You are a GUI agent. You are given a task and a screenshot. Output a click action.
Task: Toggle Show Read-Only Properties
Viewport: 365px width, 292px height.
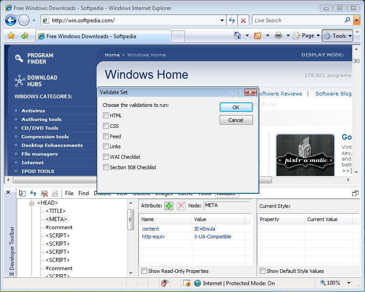[x=144, y=271]
